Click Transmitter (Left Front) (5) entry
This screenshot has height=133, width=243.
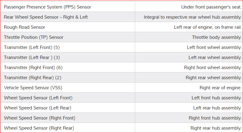click(x=32, y=47)
